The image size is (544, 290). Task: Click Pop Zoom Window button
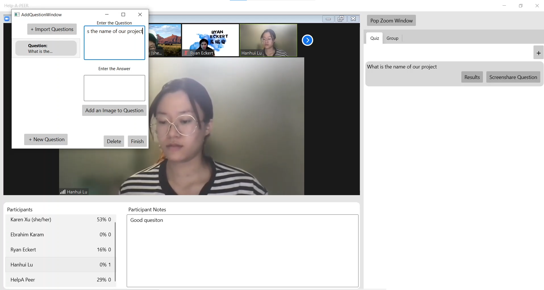tap(391, 20)
